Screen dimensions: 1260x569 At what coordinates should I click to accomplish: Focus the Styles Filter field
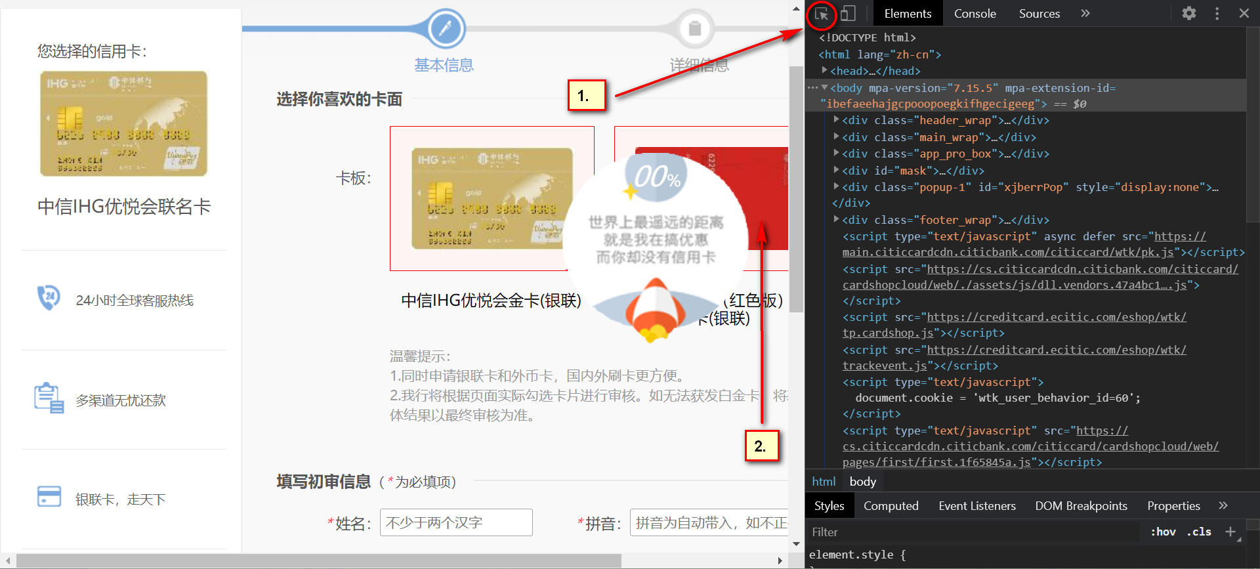[975, 532]
